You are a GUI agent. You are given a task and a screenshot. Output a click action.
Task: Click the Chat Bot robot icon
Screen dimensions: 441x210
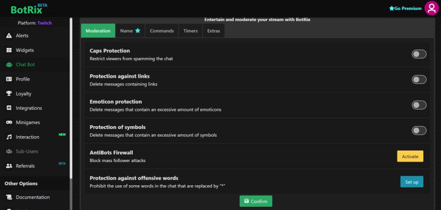pos(9,64)
